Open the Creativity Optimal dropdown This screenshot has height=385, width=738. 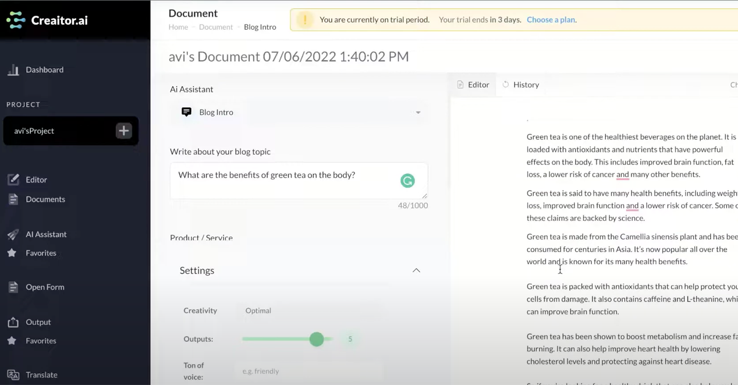258,310
